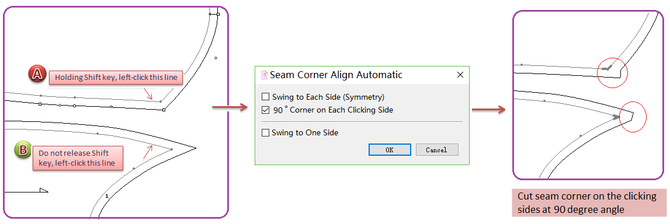Click the dialog's title bar document icon
The height and width of the screenshot is (224, 670).
tap(264, 75)
